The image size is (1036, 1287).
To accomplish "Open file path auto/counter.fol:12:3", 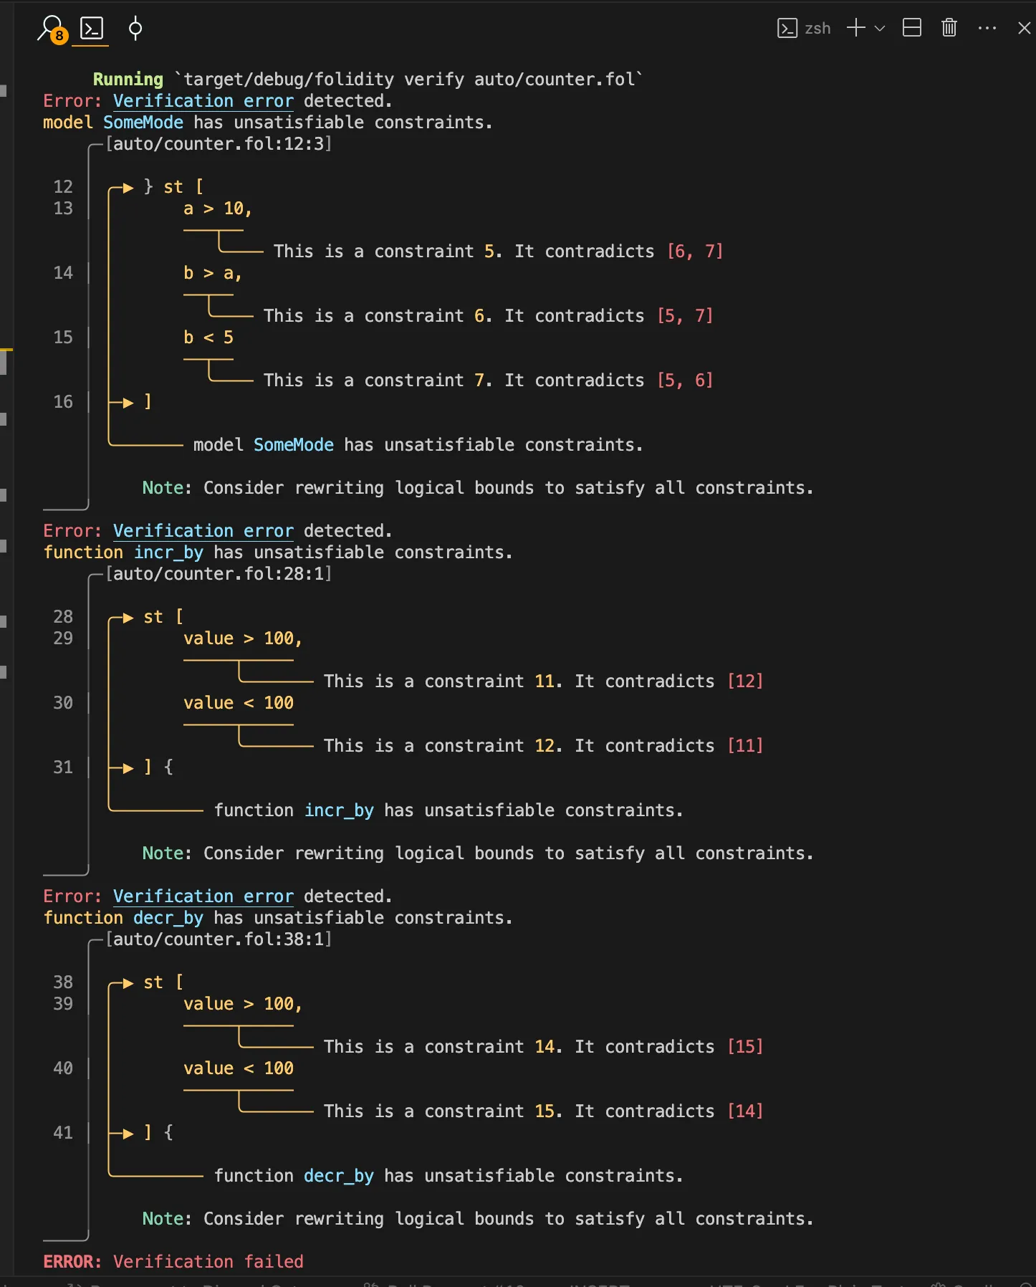I will 219,144.
